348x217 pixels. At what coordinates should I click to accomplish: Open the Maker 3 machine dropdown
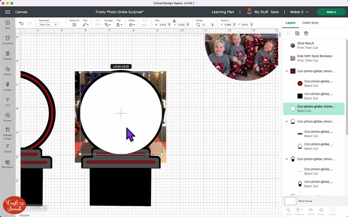(299, 12)
